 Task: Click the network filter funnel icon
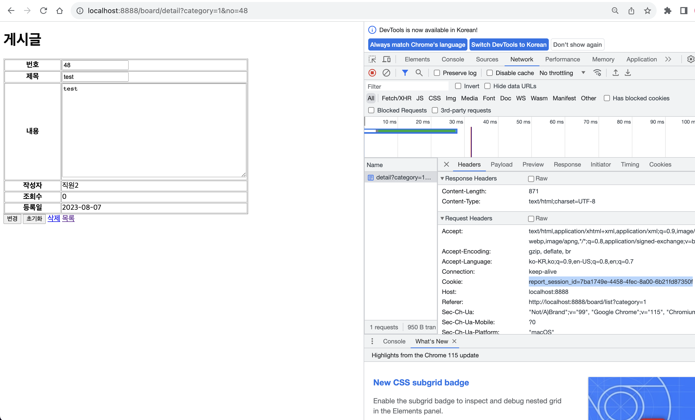[x=405, y=73]
